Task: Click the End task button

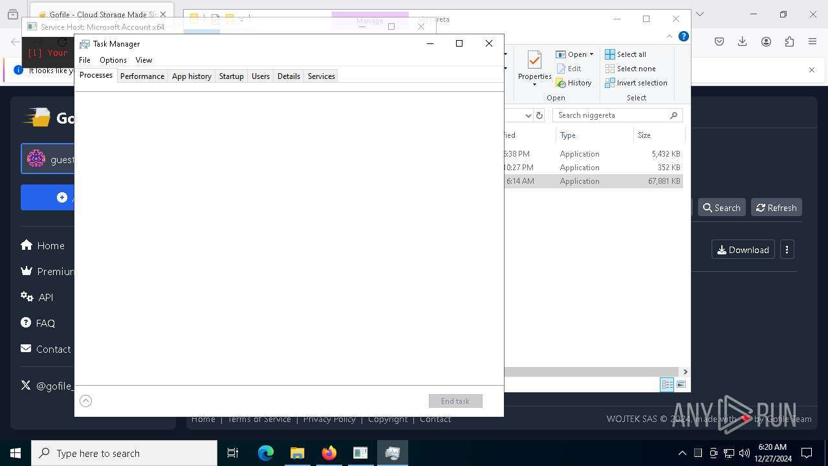Action: (455, 401)
